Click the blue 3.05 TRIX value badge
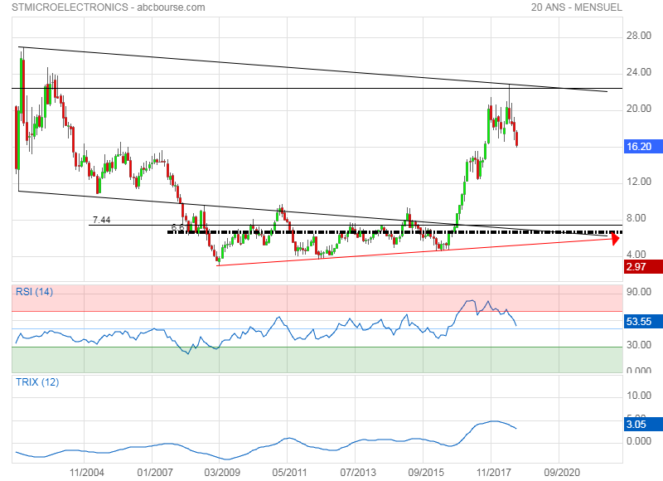The width and height of the screenshot is (663, 481). [x=643, y=424]
